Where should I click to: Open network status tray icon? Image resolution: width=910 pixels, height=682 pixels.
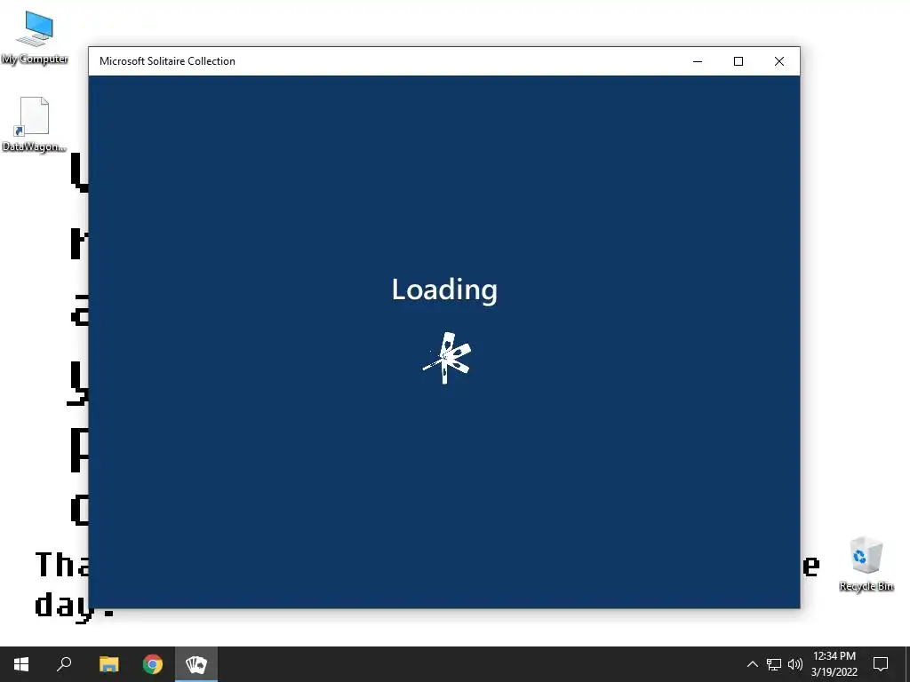pos(774,664)
